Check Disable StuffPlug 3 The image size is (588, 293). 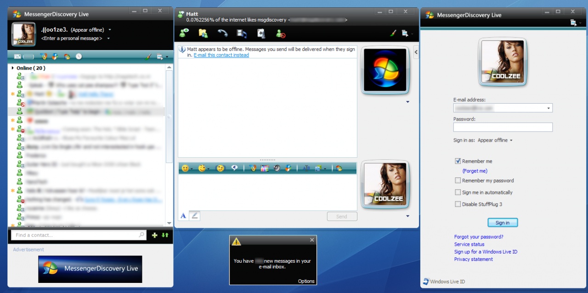pyautogui.click(x=458, y=204)
